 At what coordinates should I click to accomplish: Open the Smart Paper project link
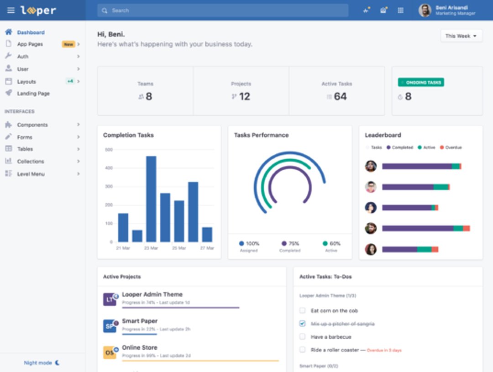[x=140, y=321]
